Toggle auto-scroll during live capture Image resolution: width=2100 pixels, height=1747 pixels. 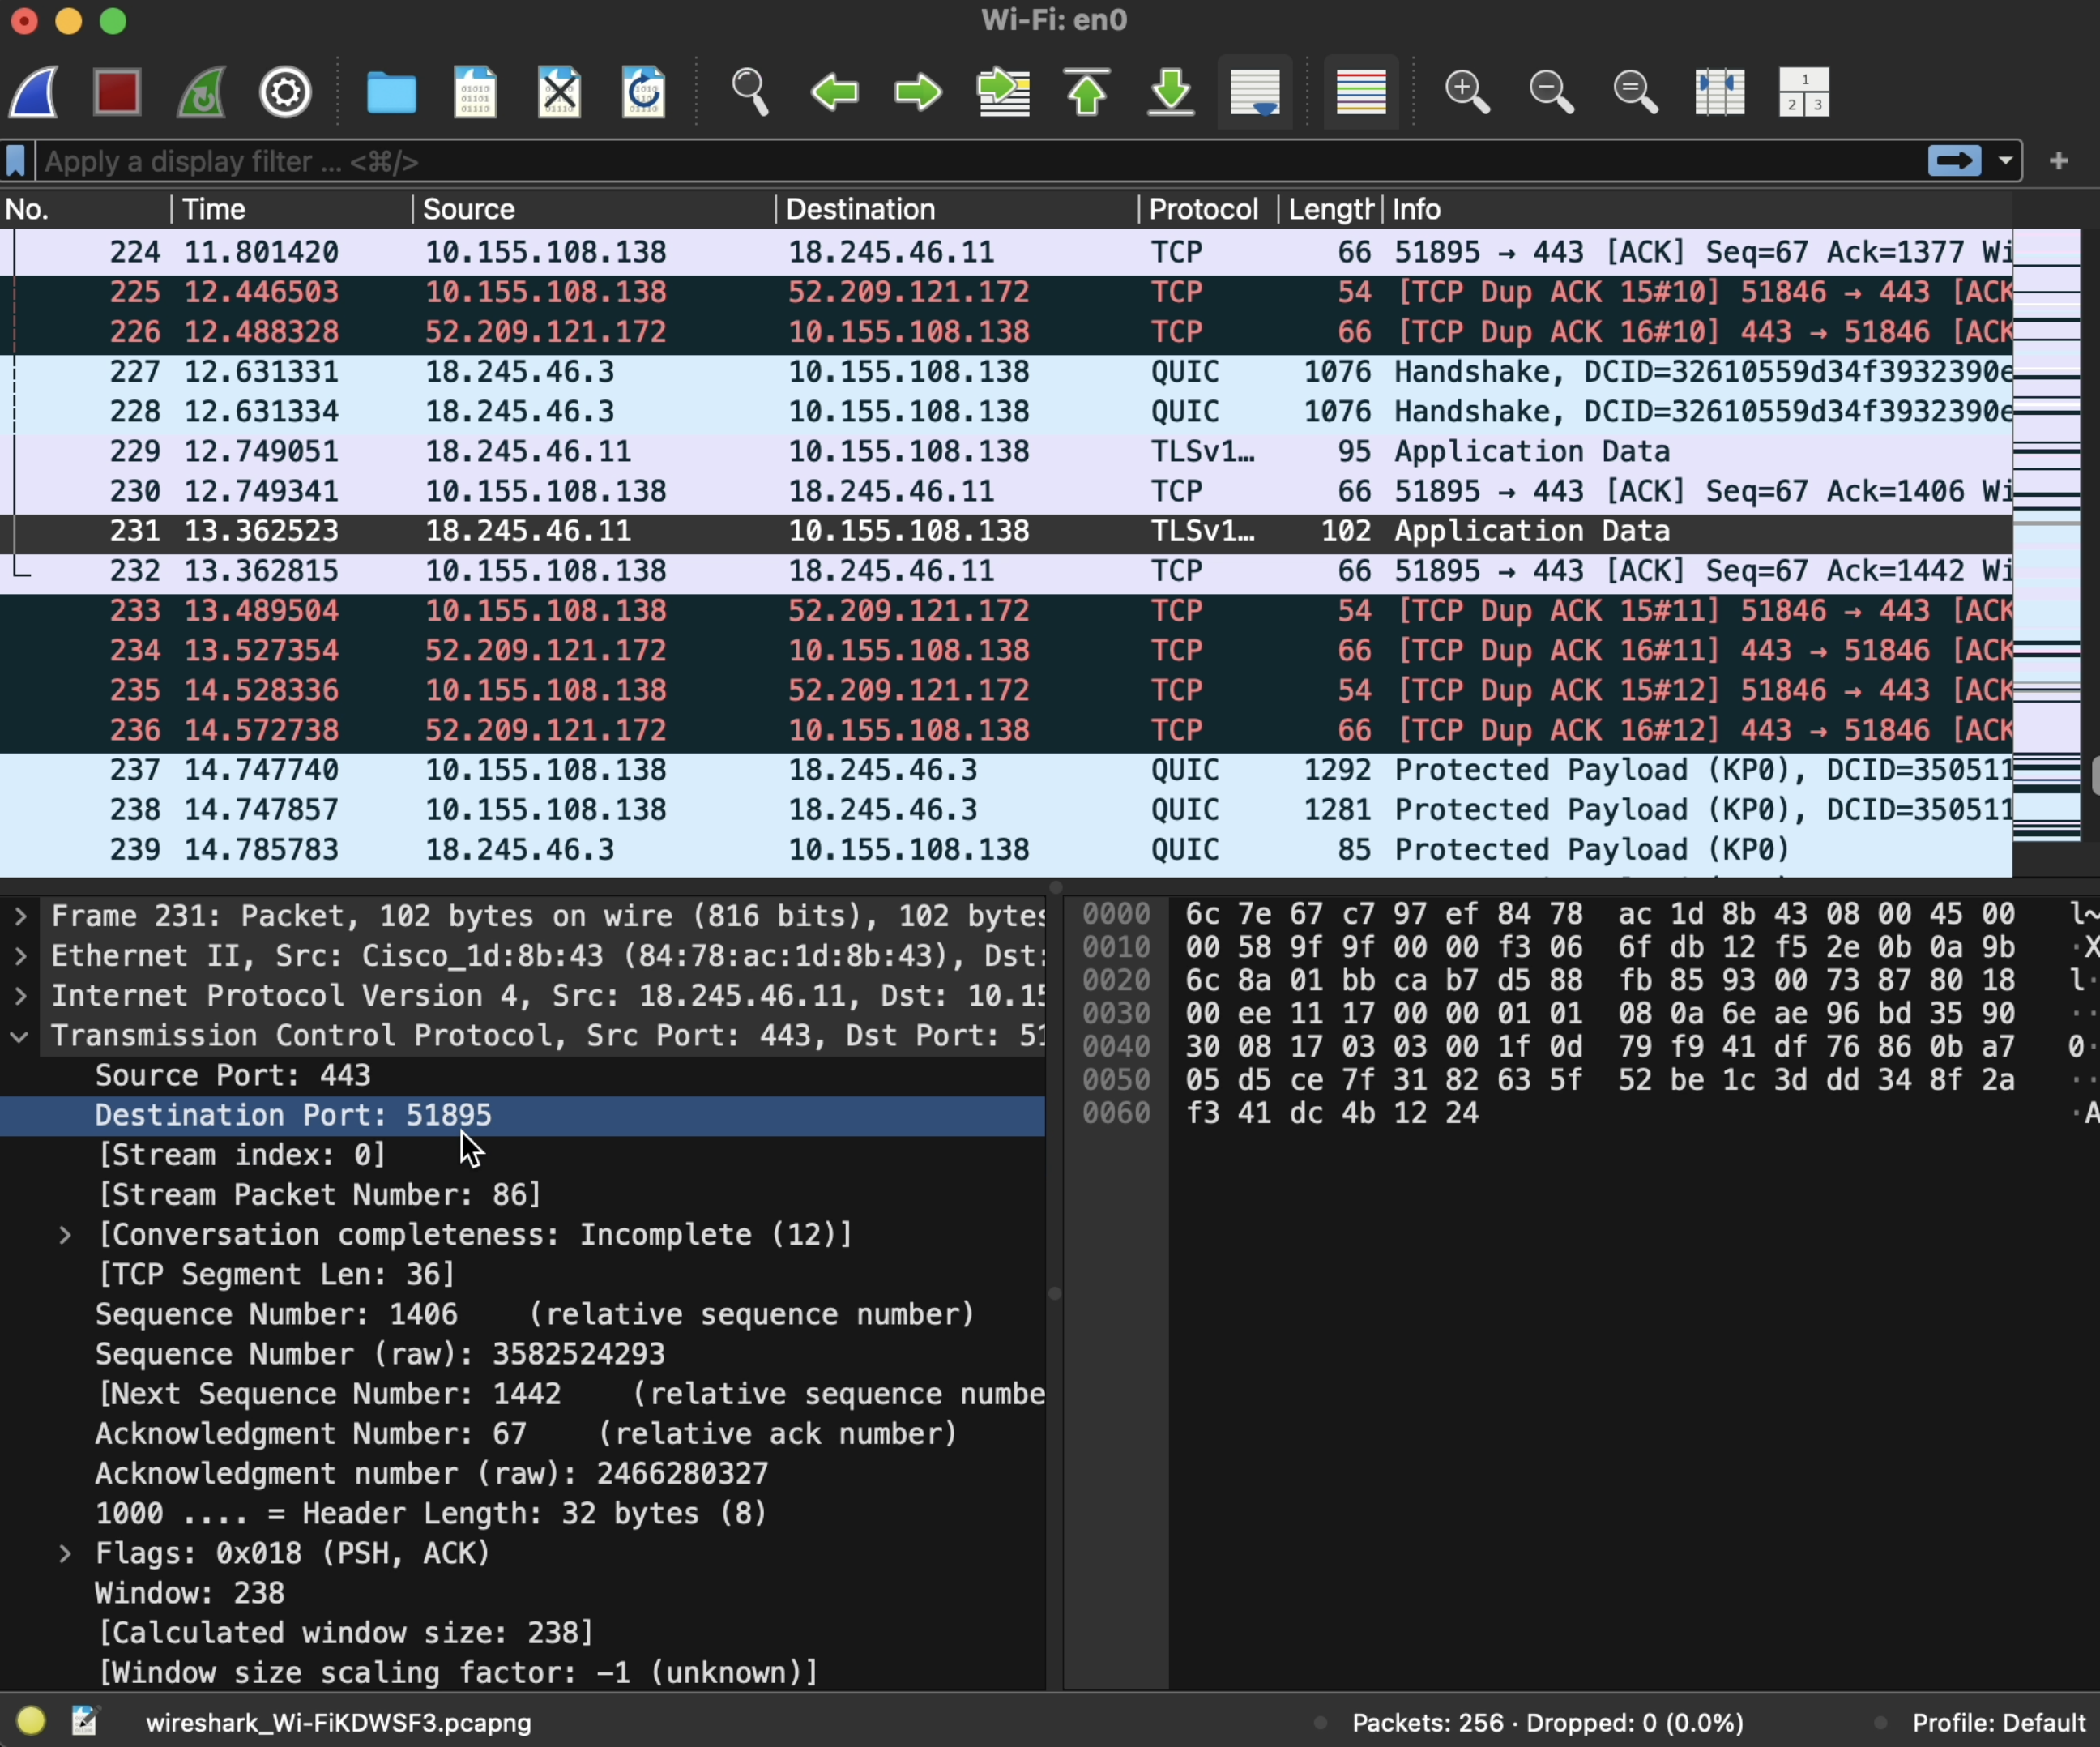[1255, 93]
